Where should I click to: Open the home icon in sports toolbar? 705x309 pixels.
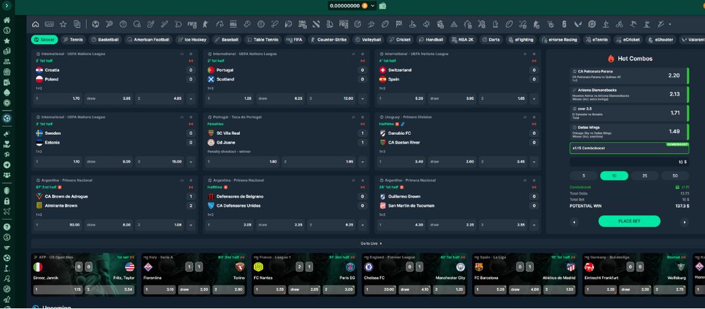coord(35,24)
